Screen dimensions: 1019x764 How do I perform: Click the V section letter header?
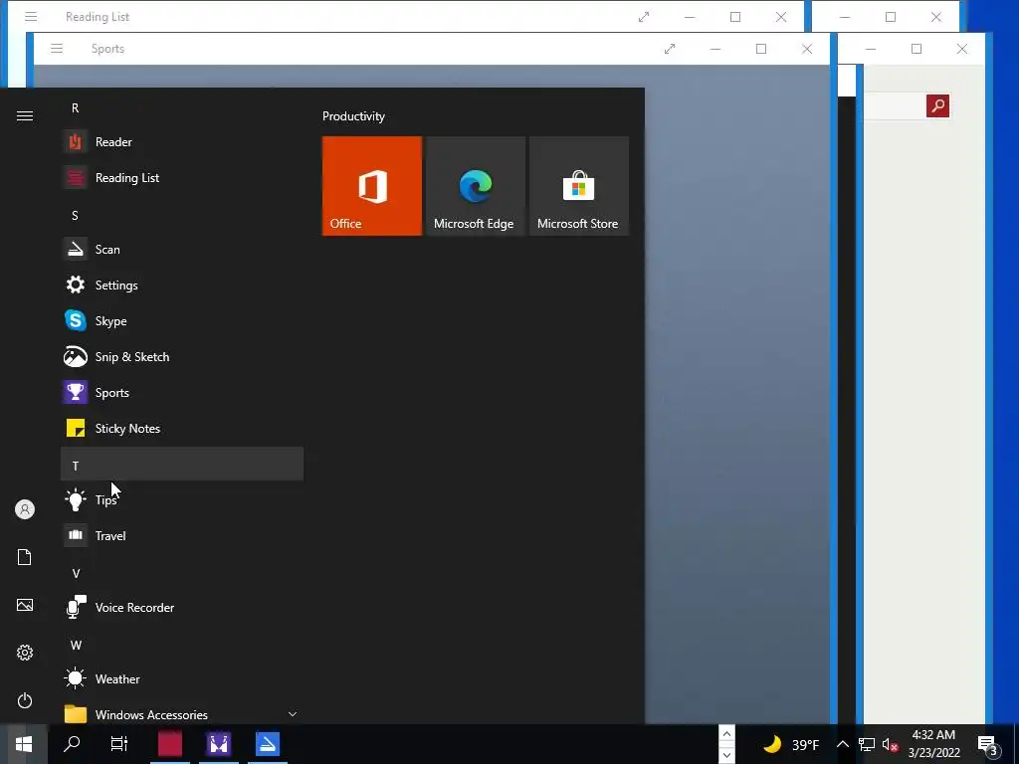click(x=182, y=573)
